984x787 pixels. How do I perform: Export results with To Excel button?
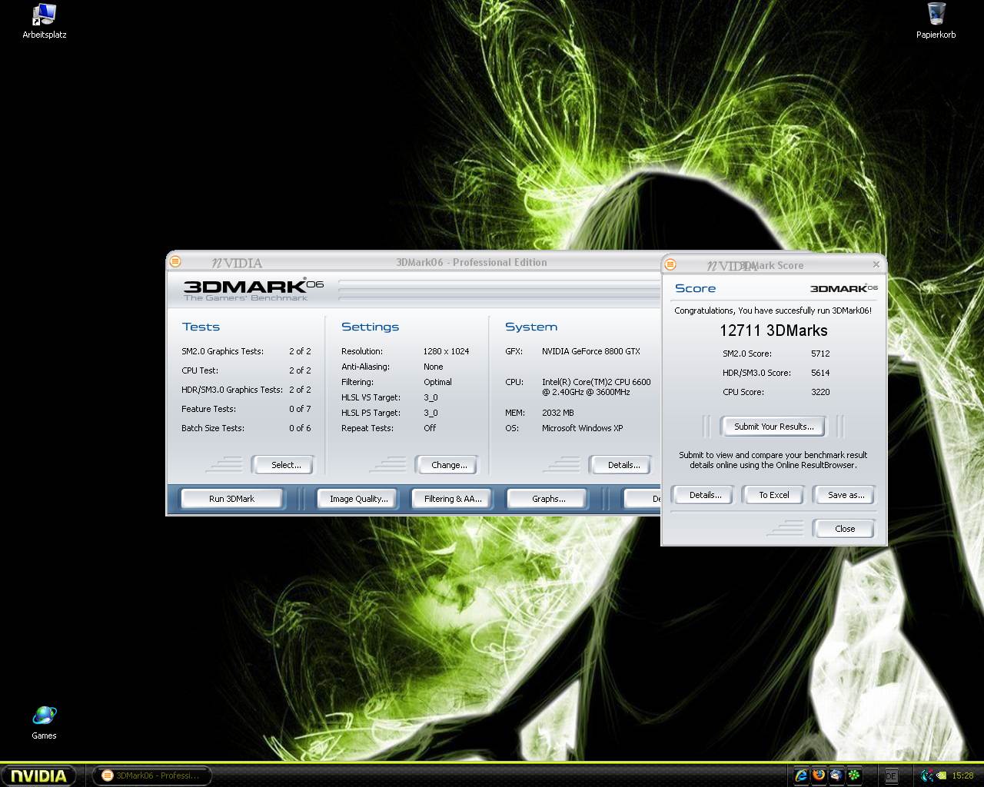click(x=773, y=495)
